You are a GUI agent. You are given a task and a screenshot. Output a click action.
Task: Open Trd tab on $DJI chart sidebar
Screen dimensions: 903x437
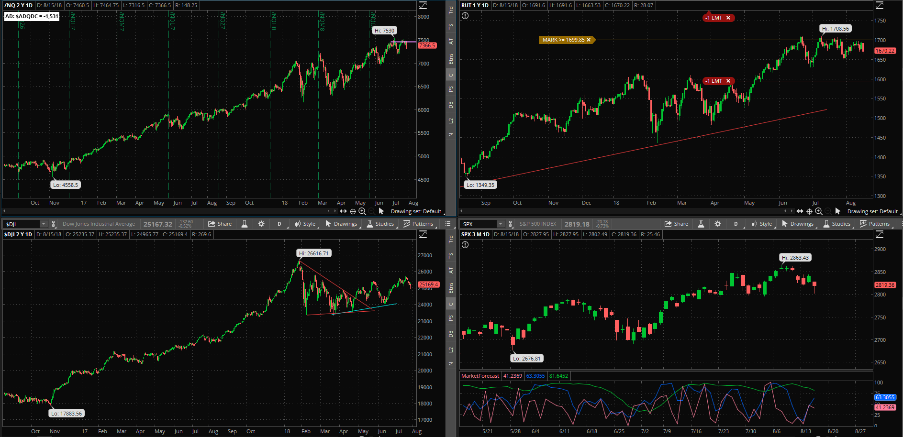pos(451,239)
